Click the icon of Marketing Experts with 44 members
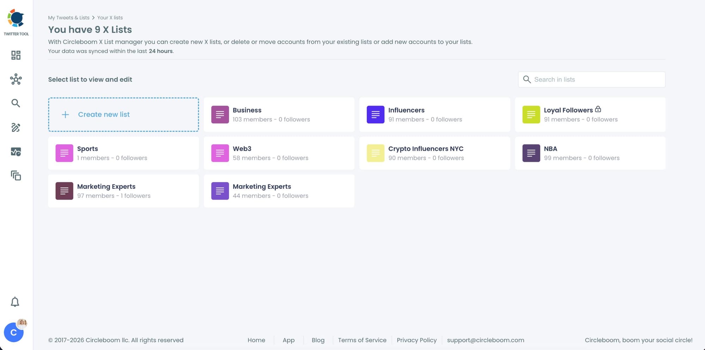 pyautogui.click(x=220, y=191)
